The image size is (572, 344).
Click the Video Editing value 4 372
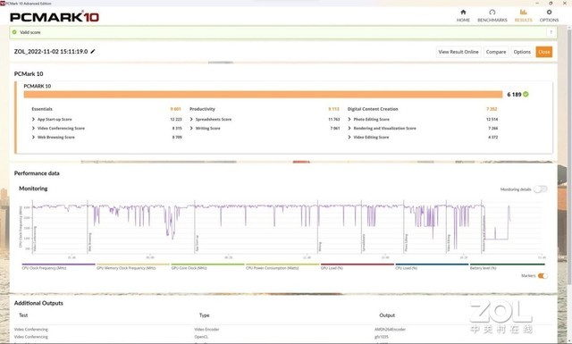[x=492, y=138]
